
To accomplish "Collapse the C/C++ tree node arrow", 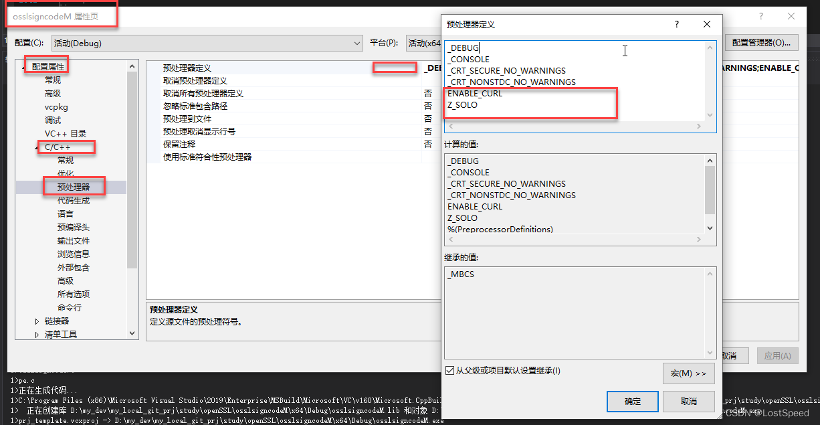I will click(x=37, y=147).
